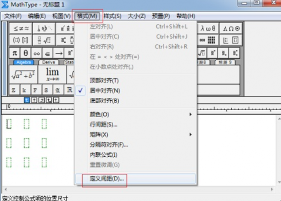
Task: Insert square root template in small bar
Action: [202, 53]
